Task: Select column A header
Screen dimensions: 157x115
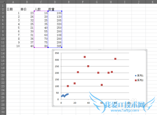Action: [13, 2]
